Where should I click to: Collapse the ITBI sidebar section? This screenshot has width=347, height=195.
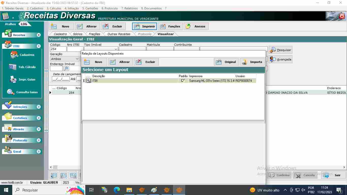(x=39, y=46)
